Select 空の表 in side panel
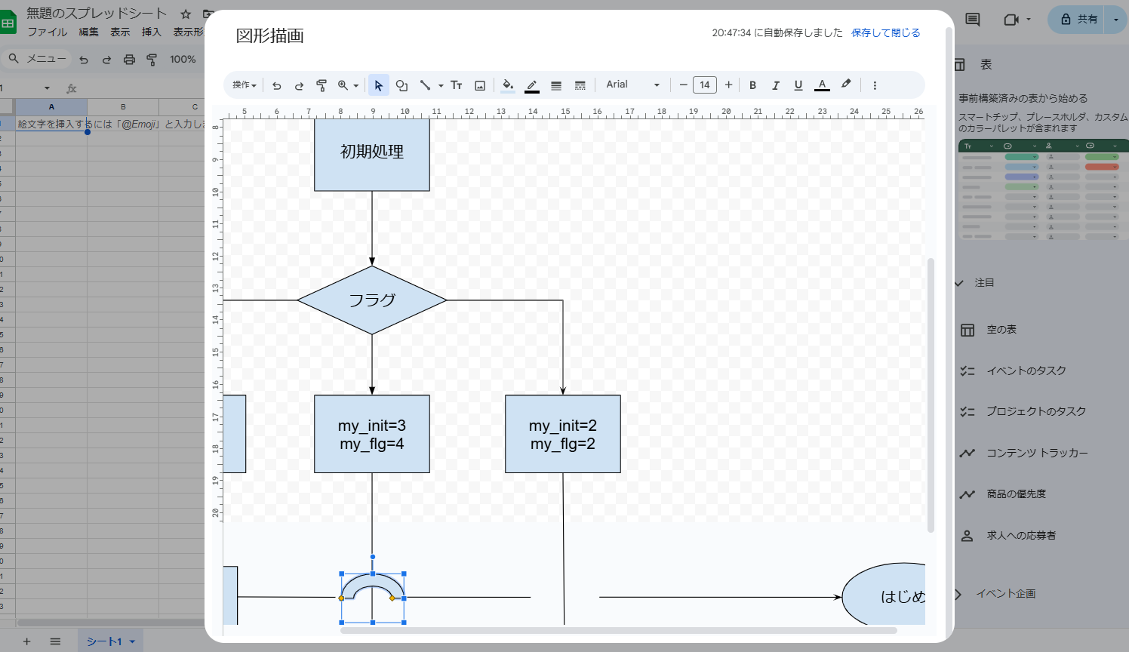 click(x=1001, y=330)
